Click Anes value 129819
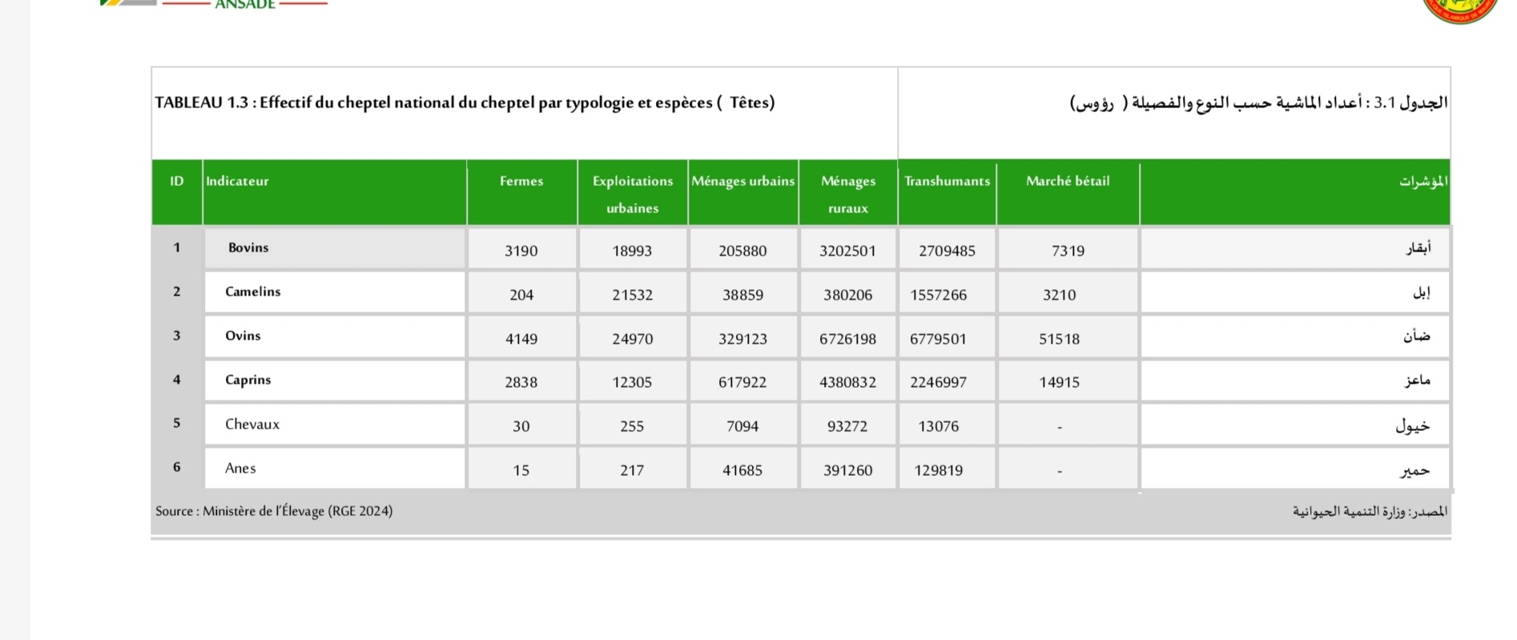Image resolution: width=1517 pixels, height=640 pixels. click(x=939, y=470)
